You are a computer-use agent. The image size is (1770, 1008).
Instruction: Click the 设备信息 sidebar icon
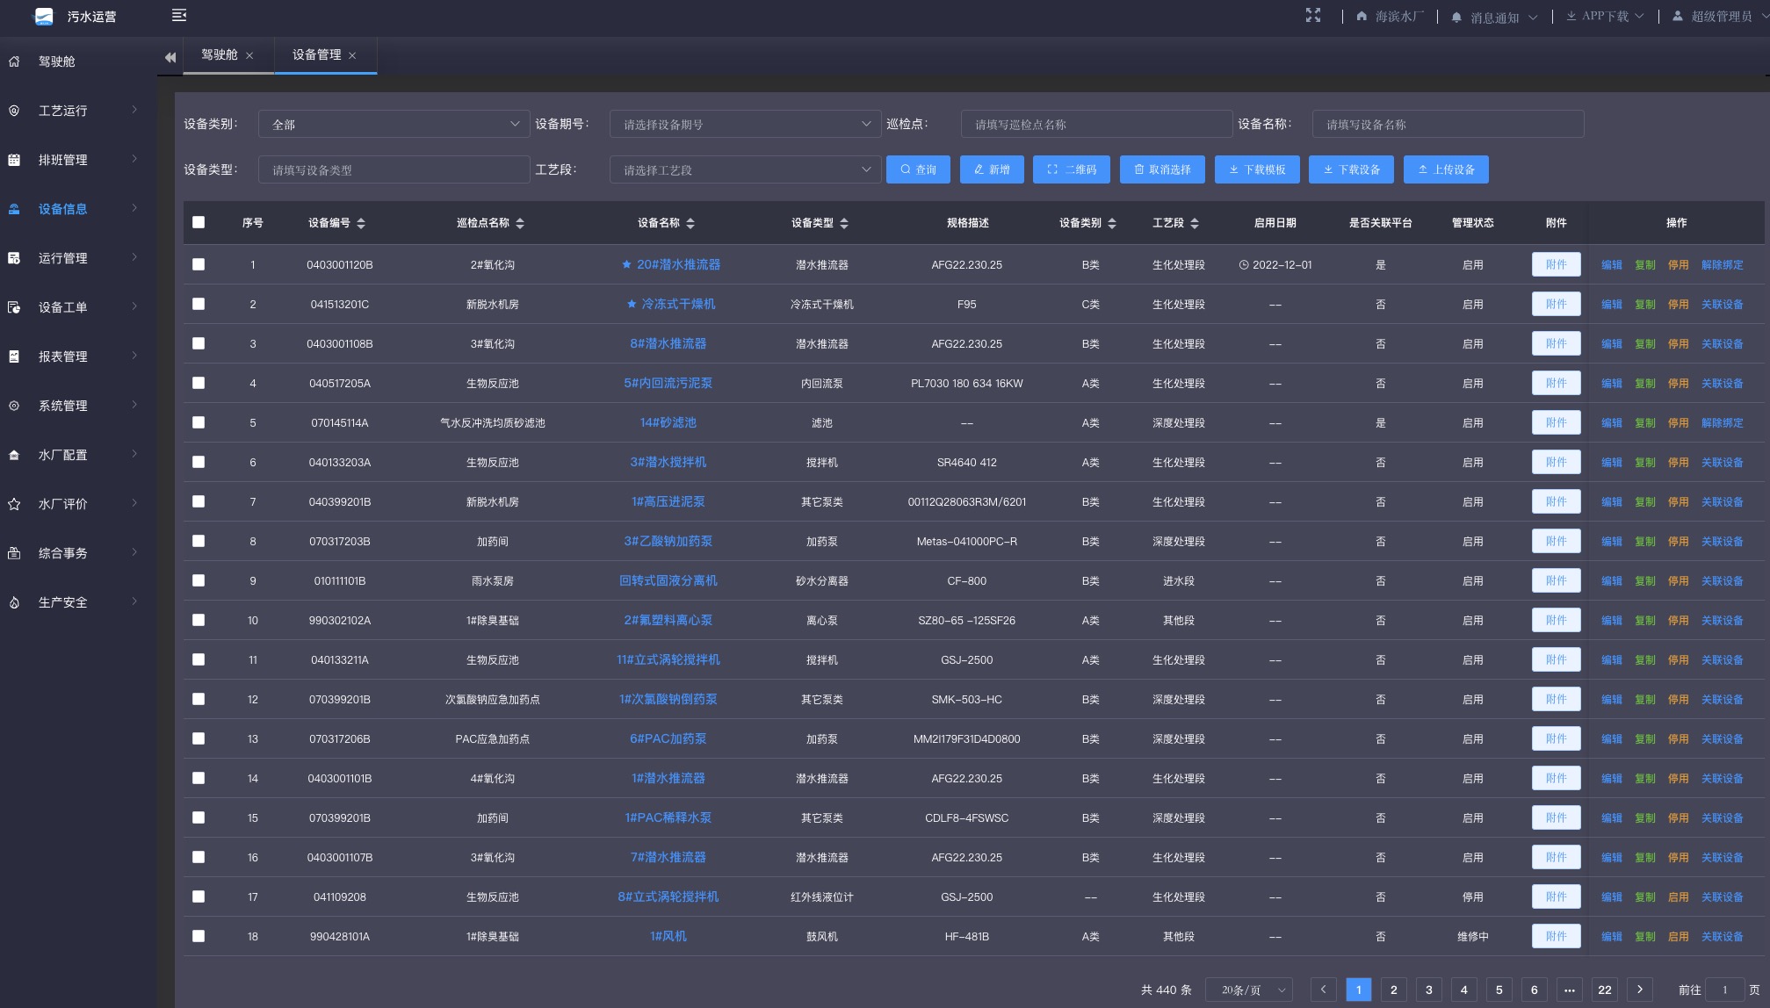(14, 209)
